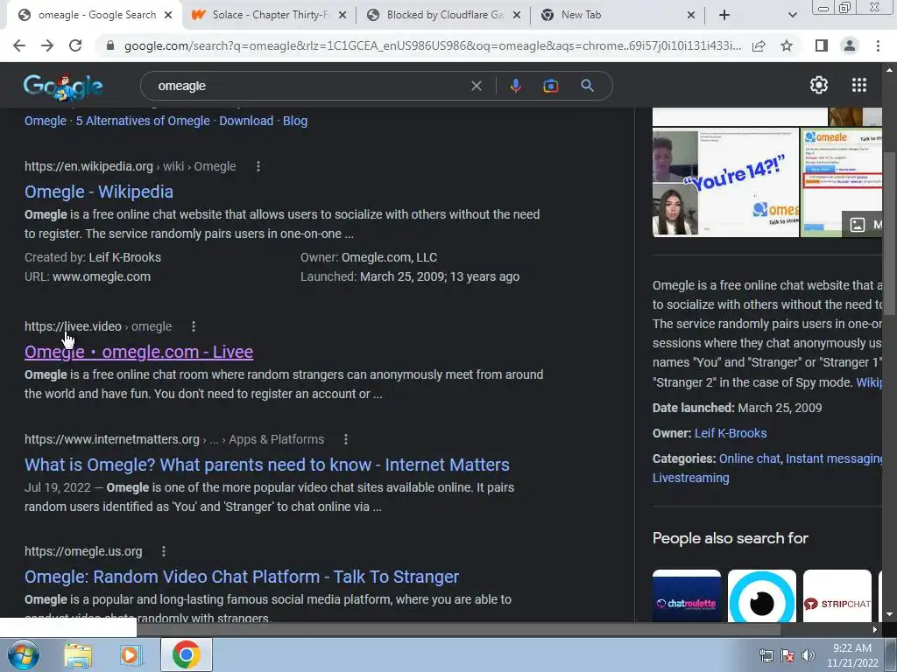Open the Google apps grid
Screen dimensions: 897x672
click(x=859, y=85)
